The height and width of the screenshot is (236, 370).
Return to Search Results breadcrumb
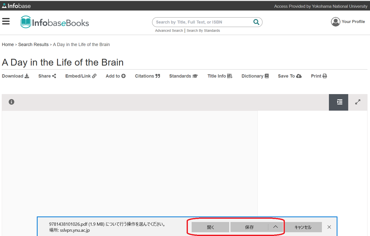[x=33, y=45]
